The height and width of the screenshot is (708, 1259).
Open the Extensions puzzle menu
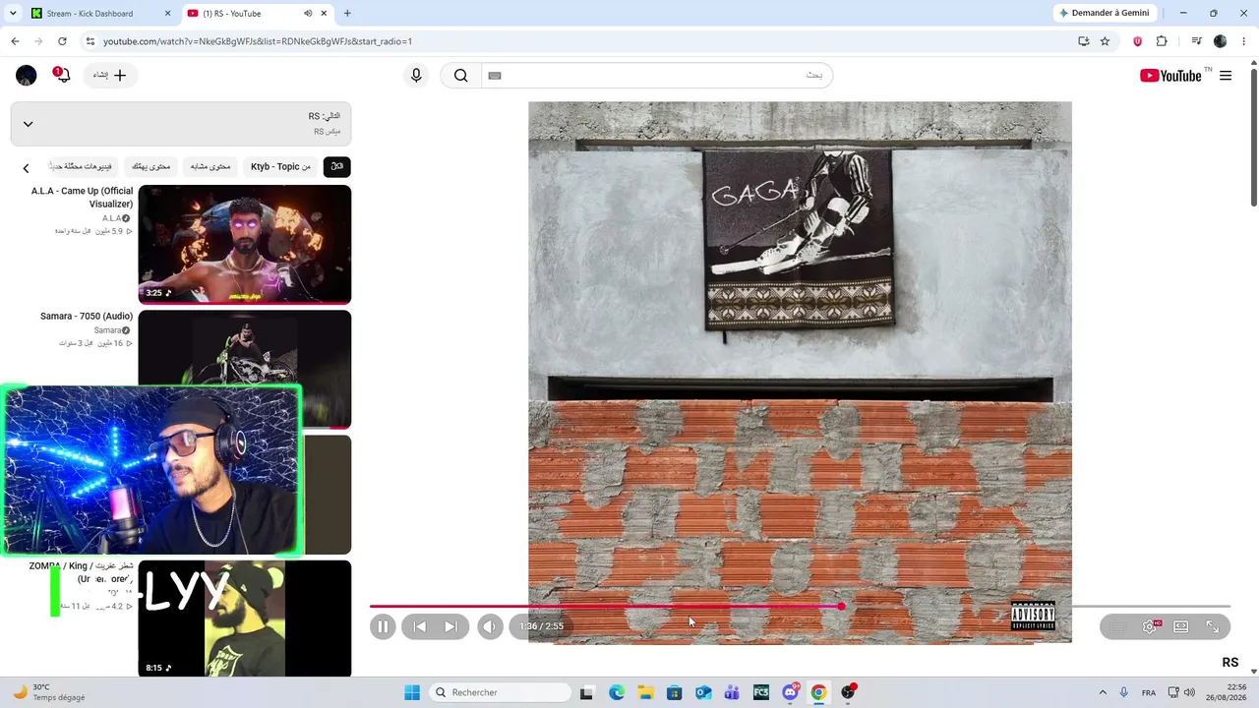1162,41
